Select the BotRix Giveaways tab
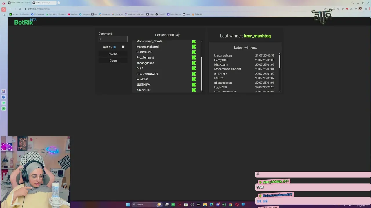Screen dimensions: 371x208 [44, 3]
